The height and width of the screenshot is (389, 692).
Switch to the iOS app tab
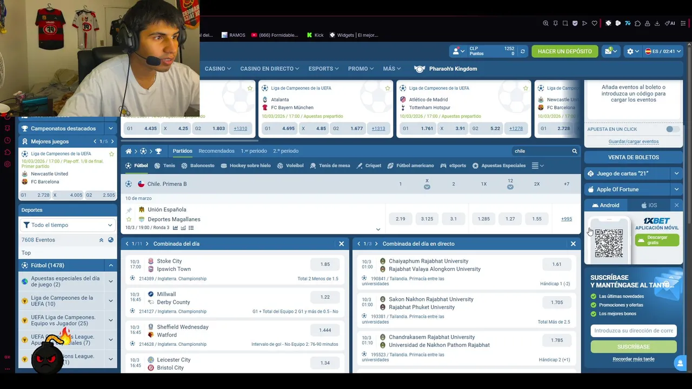pyautogui.click(x=649, y=205)
